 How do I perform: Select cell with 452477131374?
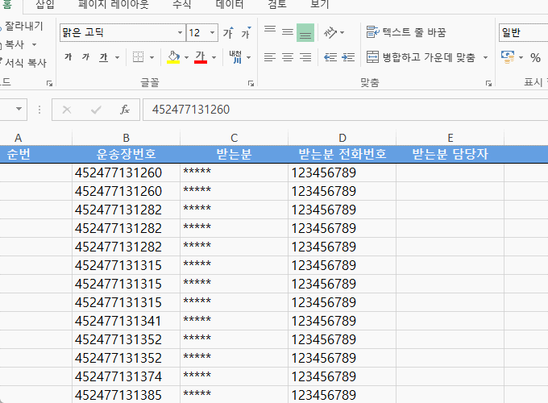click(x=127, y=376)
